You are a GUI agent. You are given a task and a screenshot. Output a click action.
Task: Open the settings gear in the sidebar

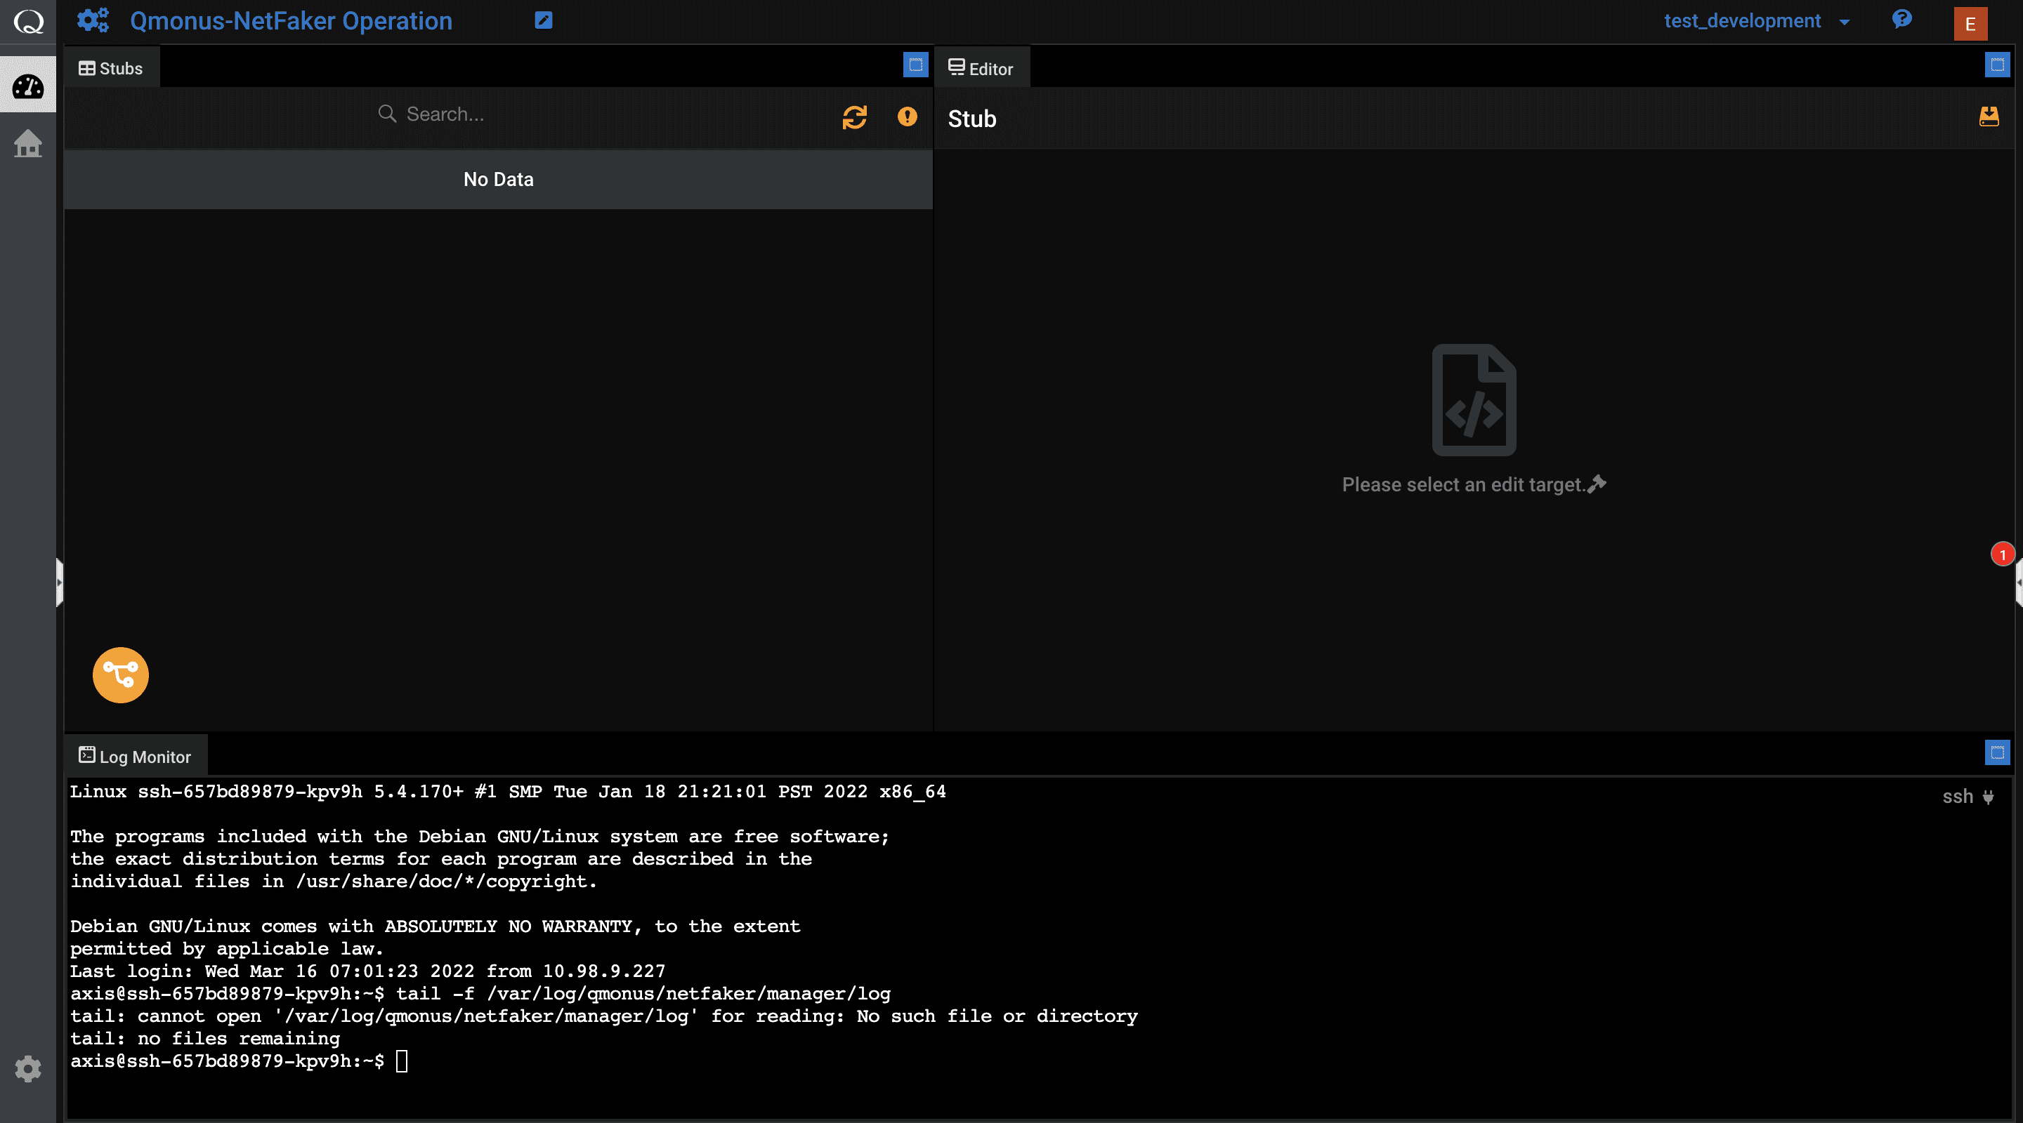click(x=28, y=1068)
